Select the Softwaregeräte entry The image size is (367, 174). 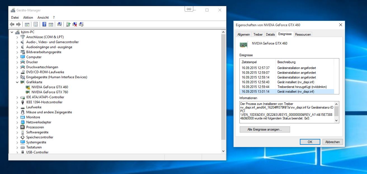(37, 132)
